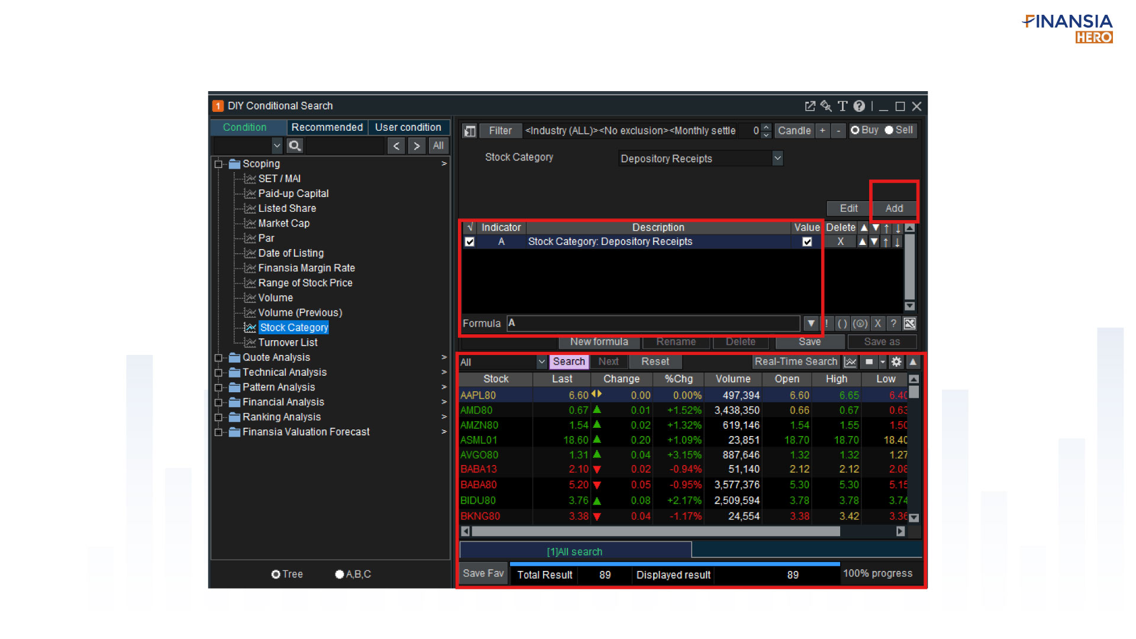Click the Reset button
The width and height of the screenshot is (1136, 639).
click(655, 362)
